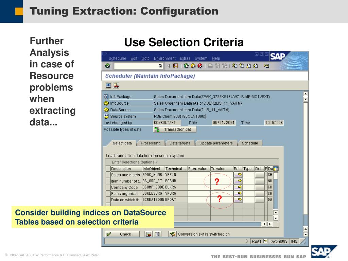Switch to the Select data tab

pyautogui.click(x=122, y=143)
